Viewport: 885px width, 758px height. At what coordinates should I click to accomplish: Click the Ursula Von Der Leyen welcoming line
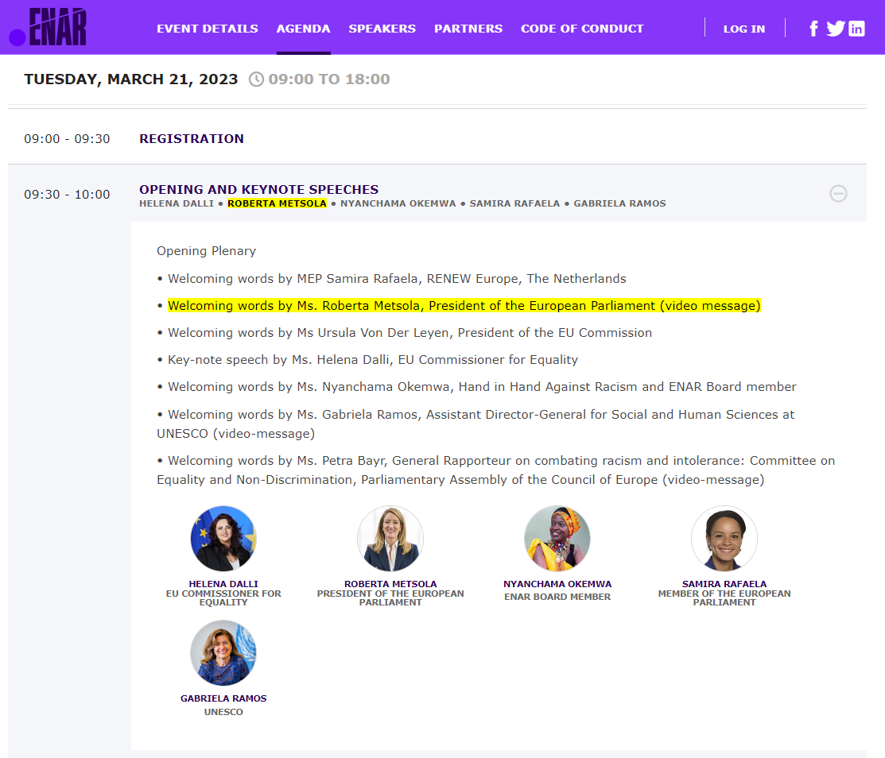tap(410, 333)
